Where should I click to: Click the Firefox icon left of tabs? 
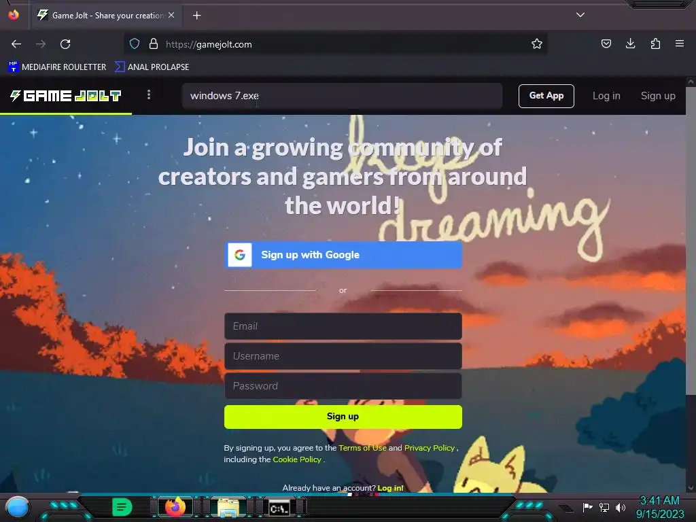click(x=14, y=15)
